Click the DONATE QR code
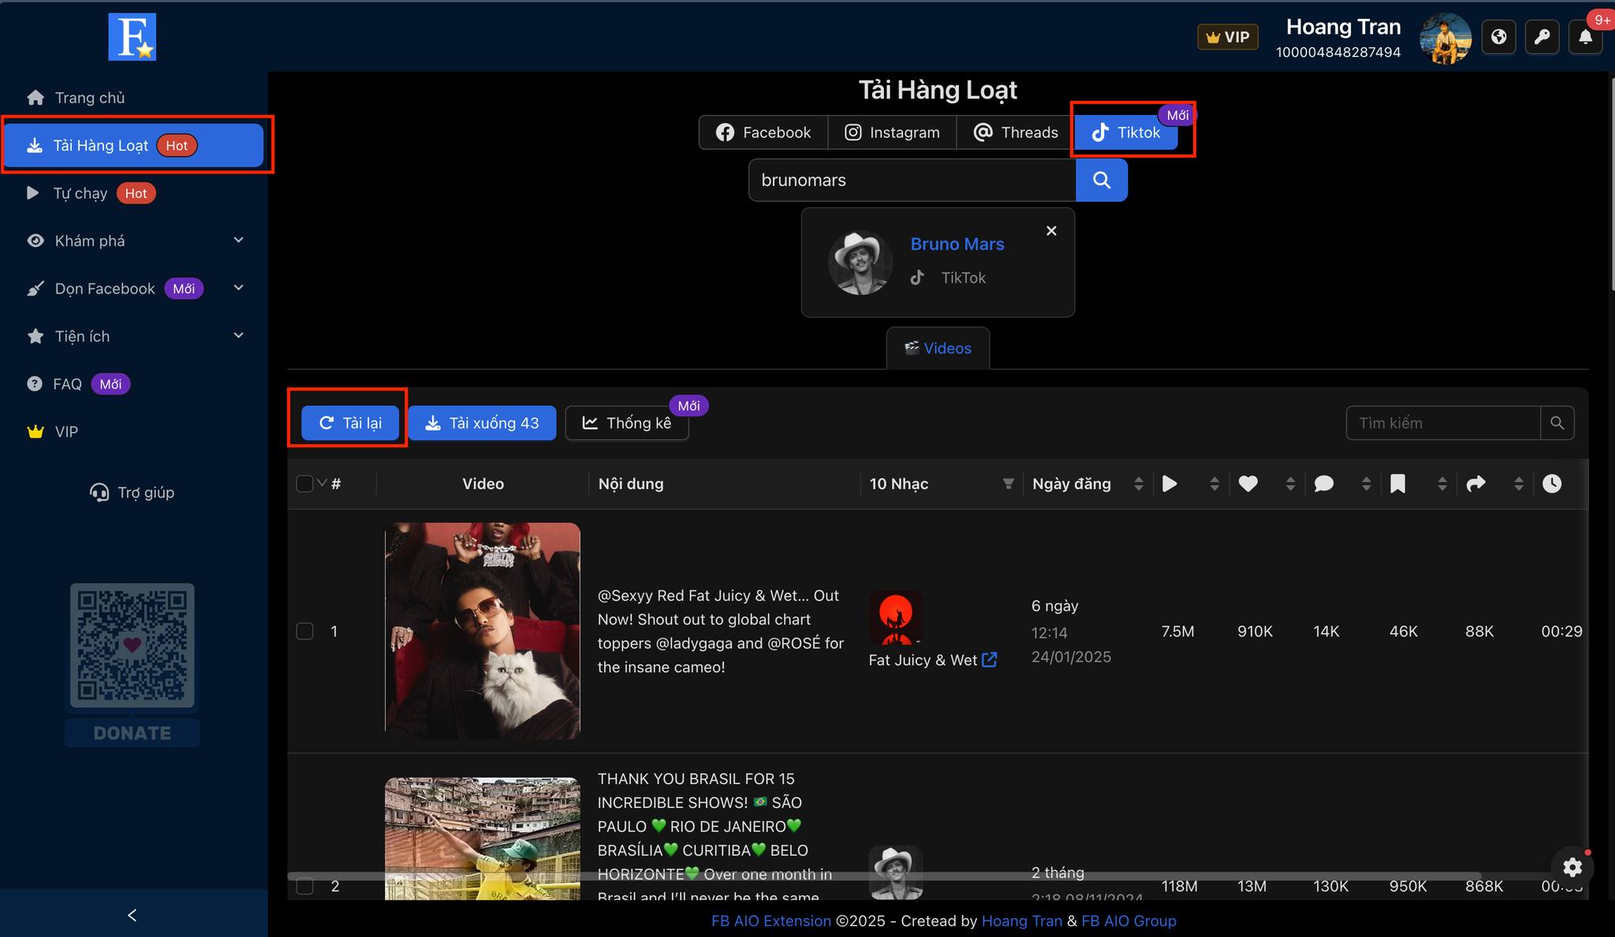Viewport: 1615px width, 937px height. pyautogui.click(x=132, y=645)
